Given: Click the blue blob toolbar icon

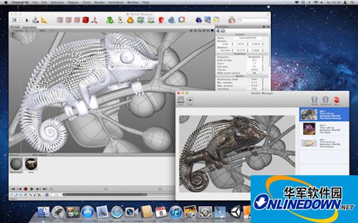Looking at the screenshot, I should [171, 20].
